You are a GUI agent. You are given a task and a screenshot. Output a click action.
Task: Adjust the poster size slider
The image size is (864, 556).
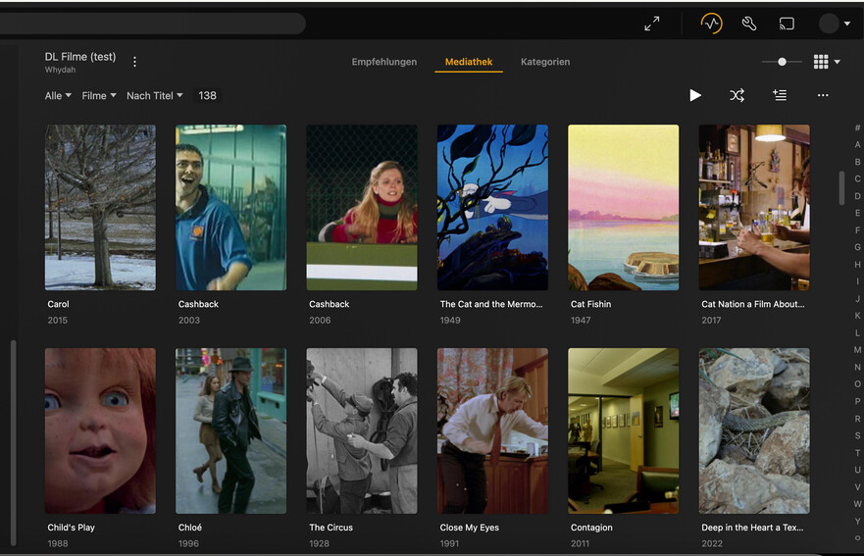(x=782, y=62)
